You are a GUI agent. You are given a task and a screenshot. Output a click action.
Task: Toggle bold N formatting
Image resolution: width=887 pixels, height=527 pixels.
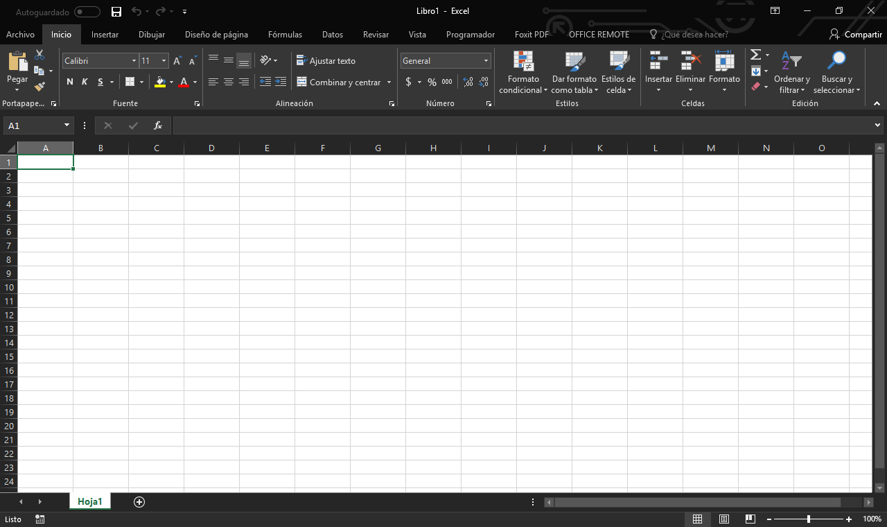click(69, 82)
